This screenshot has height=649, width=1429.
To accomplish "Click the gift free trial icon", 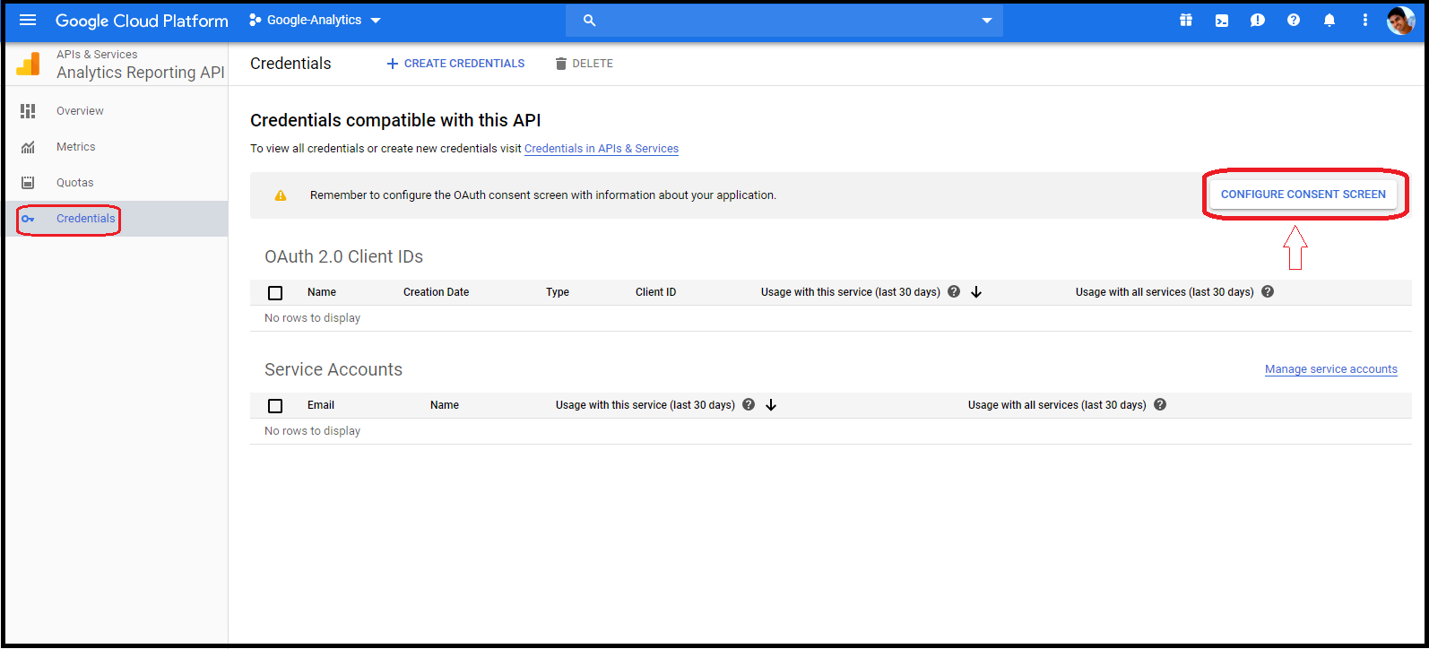I will pyautogui.click(x=1186, y=21).
